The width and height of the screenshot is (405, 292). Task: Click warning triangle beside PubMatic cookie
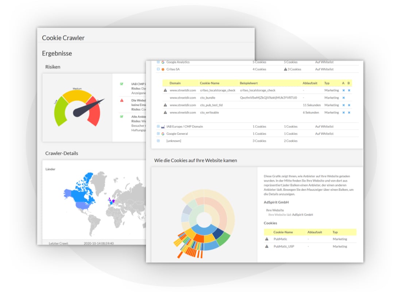(x=267, y=239)
